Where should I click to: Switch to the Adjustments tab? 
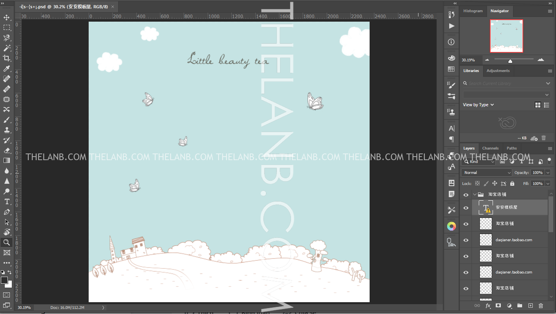[x=498, y=71]
